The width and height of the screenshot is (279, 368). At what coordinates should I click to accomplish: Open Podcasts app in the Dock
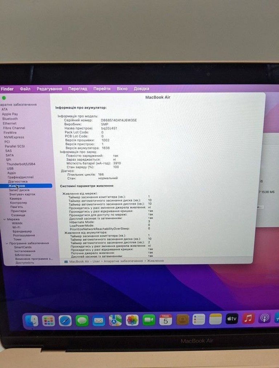point(264,318)
